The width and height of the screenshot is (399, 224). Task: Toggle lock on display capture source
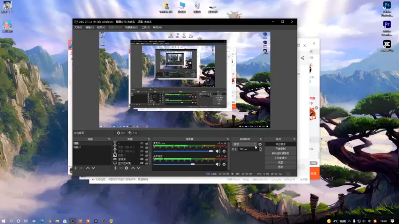[147, 163]
